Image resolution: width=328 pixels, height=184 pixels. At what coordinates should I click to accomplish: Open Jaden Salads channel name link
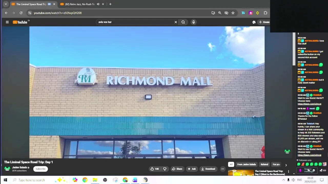pyautogui.click(x=19, y=168)
